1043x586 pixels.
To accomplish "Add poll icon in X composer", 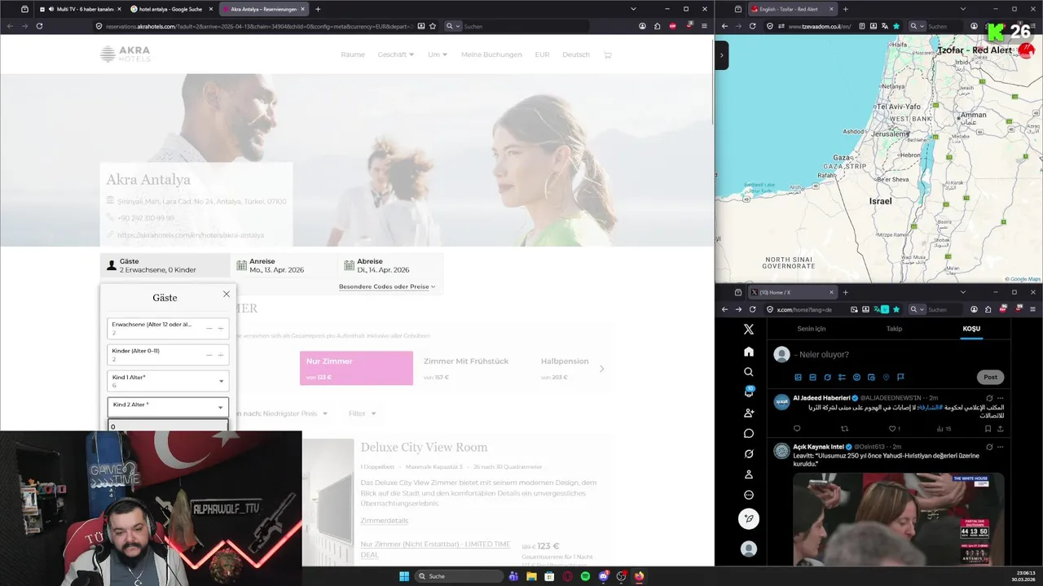I will [x=842, y=378].
